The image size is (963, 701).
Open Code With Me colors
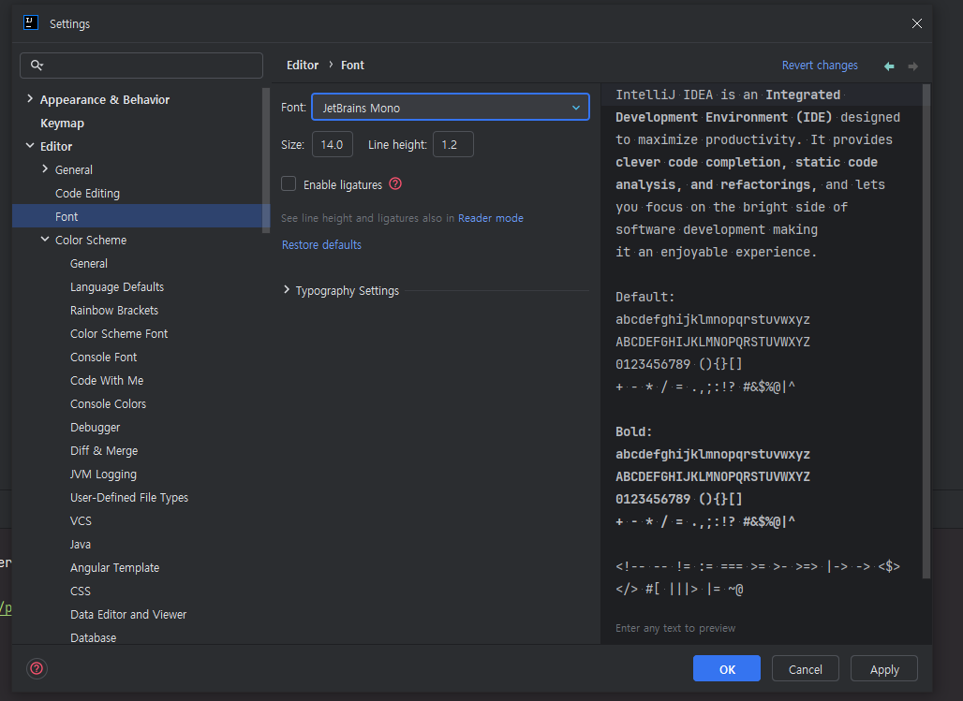tap(106, 381)
